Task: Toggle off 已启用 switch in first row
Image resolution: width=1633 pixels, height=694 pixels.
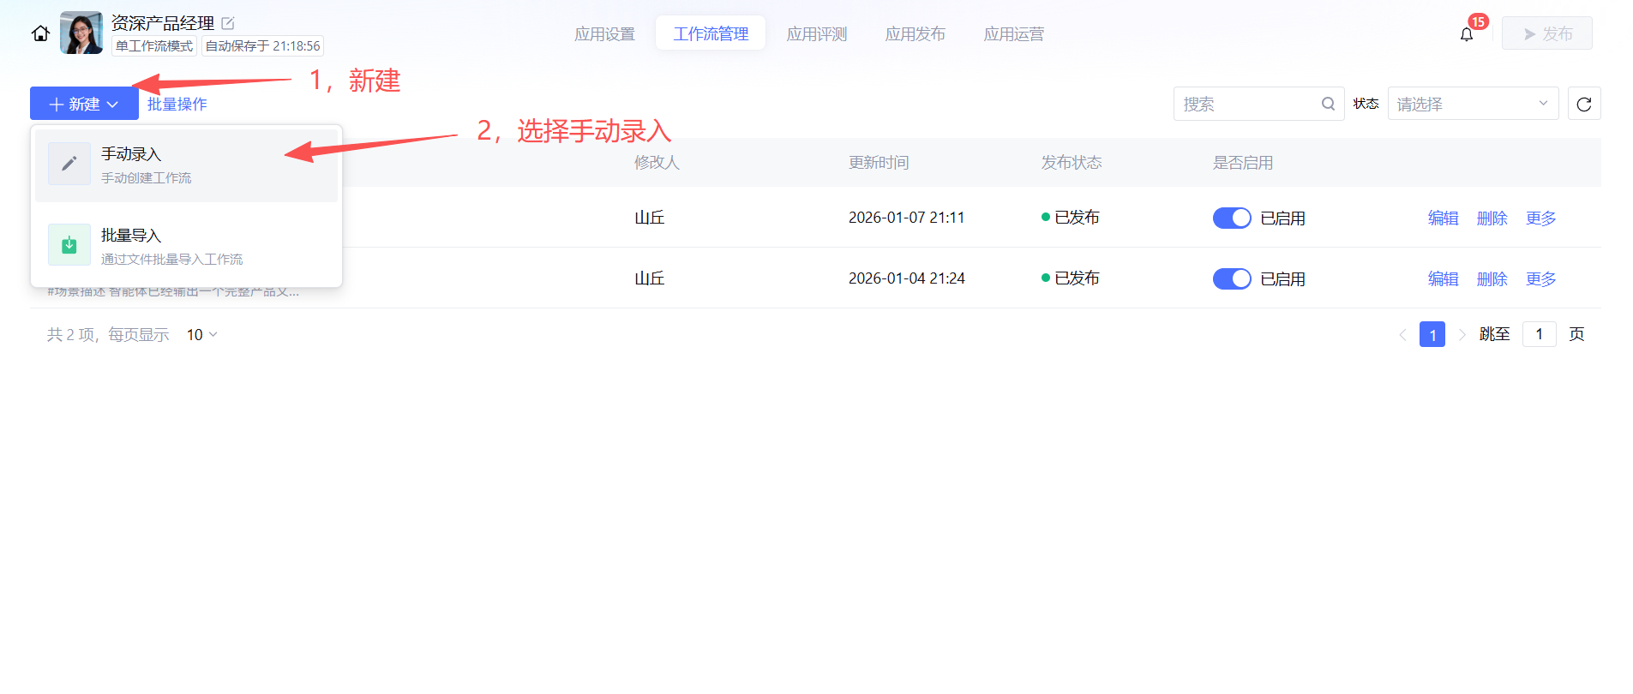Action: click(1232, 218)
